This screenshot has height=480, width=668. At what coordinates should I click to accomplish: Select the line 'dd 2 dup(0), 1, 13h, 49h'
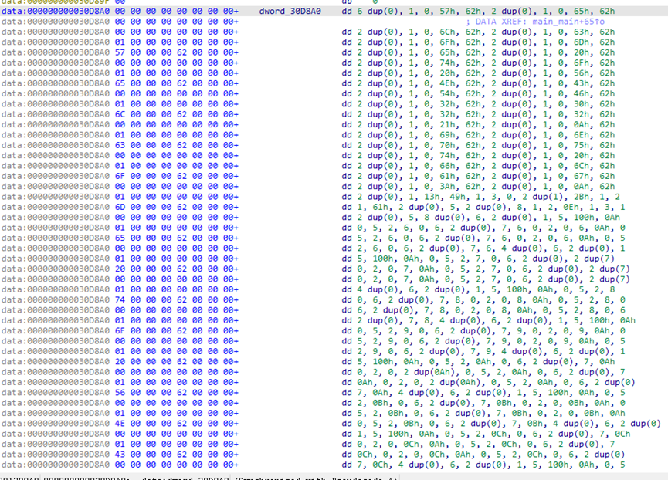click(x=480, y=197)
